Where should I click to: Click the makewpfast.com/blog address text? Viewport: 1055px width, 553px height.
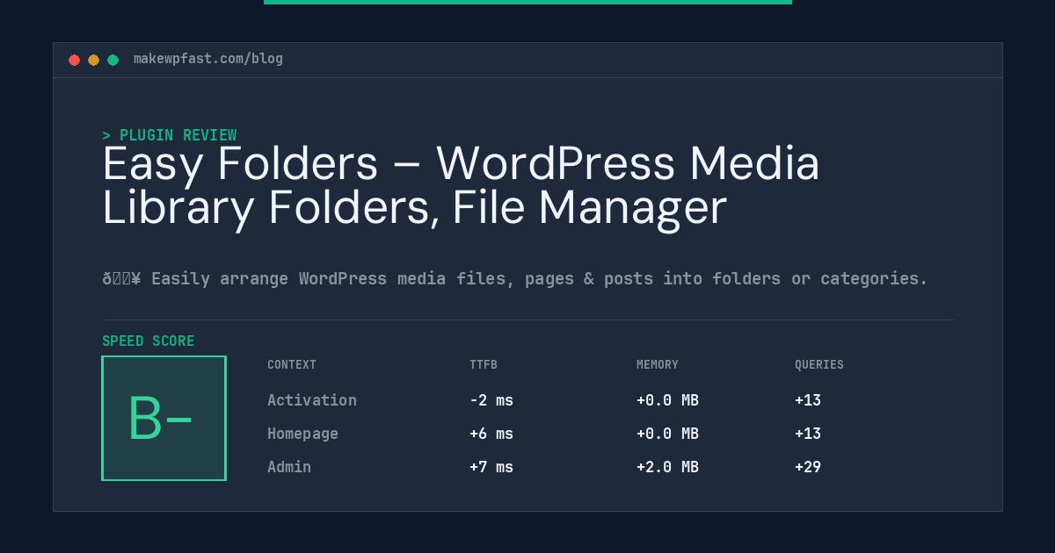208,59
